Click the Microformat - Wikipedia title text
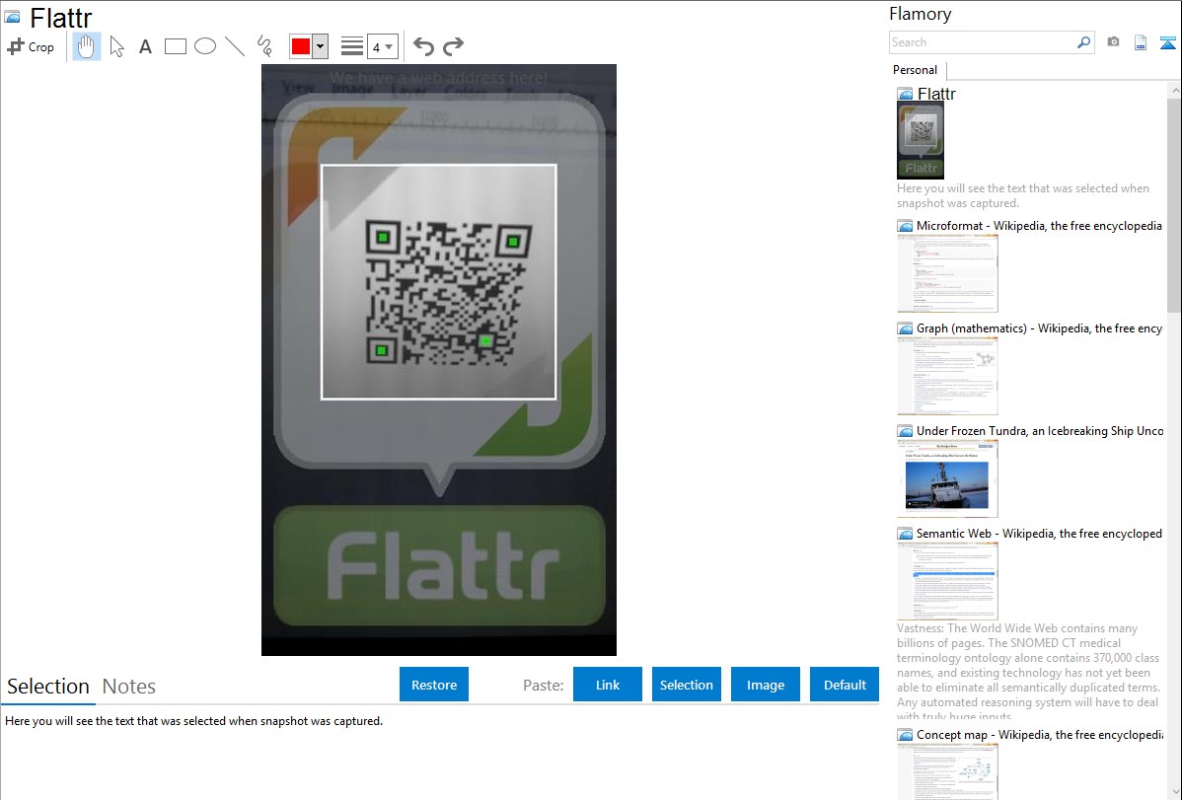The image size is (1182, 800). click(x=1039, y=226)
